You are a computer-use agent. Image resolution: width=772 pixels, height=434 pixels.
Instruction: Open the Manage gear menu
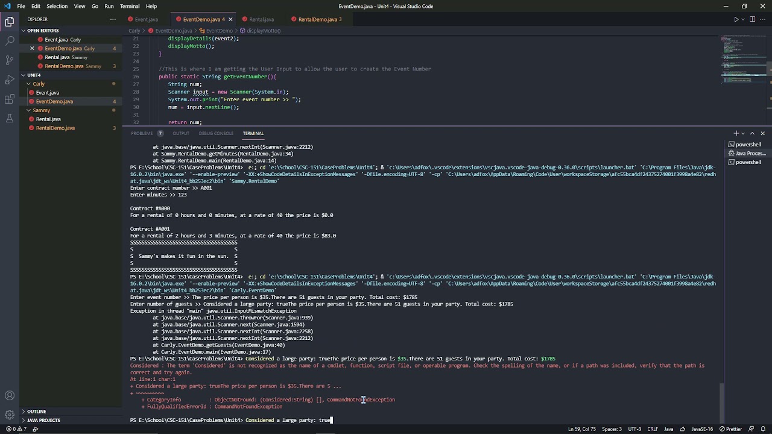click(x=10, y=415)
